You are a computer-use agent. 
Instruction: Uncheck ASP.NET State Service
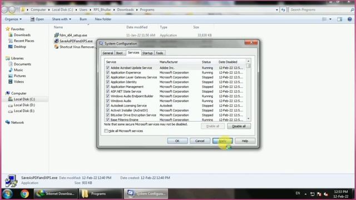point(107,91)
